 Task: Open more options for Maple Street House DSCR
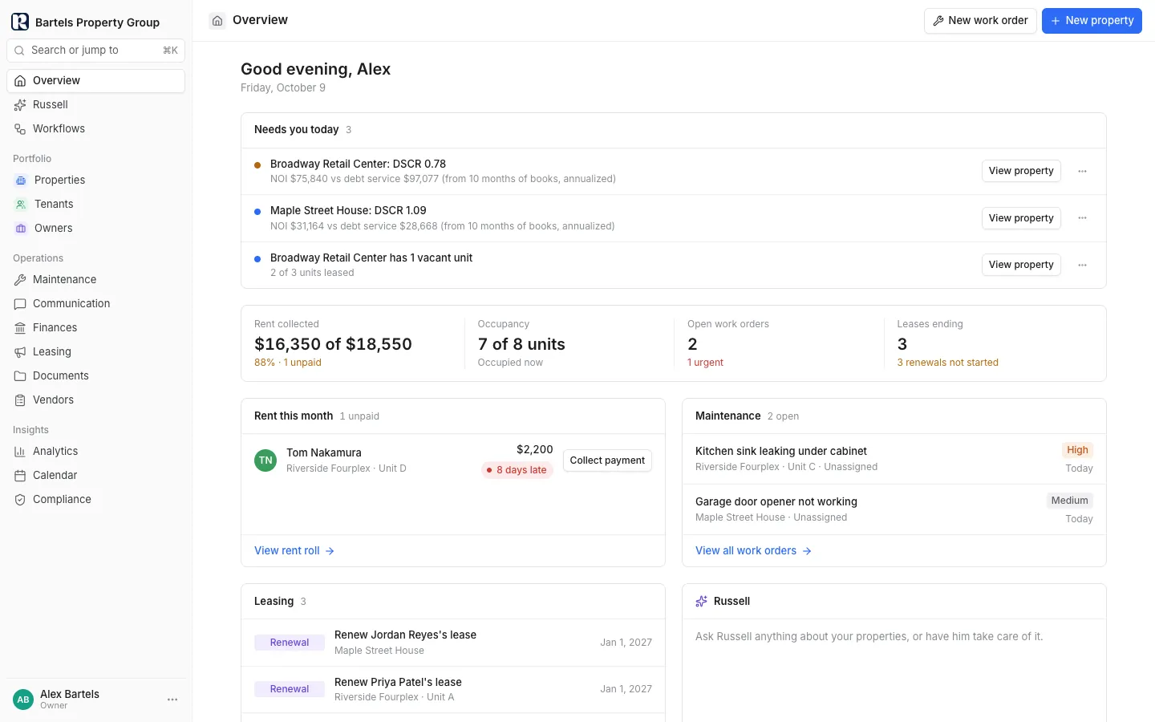[x=1082, y=218]
